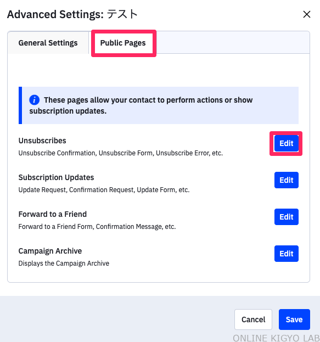Image resolution: width=320 pixels, height=342 pixels.
Task: Click the Advanced Settings dialog title
Action: point(72,14)
